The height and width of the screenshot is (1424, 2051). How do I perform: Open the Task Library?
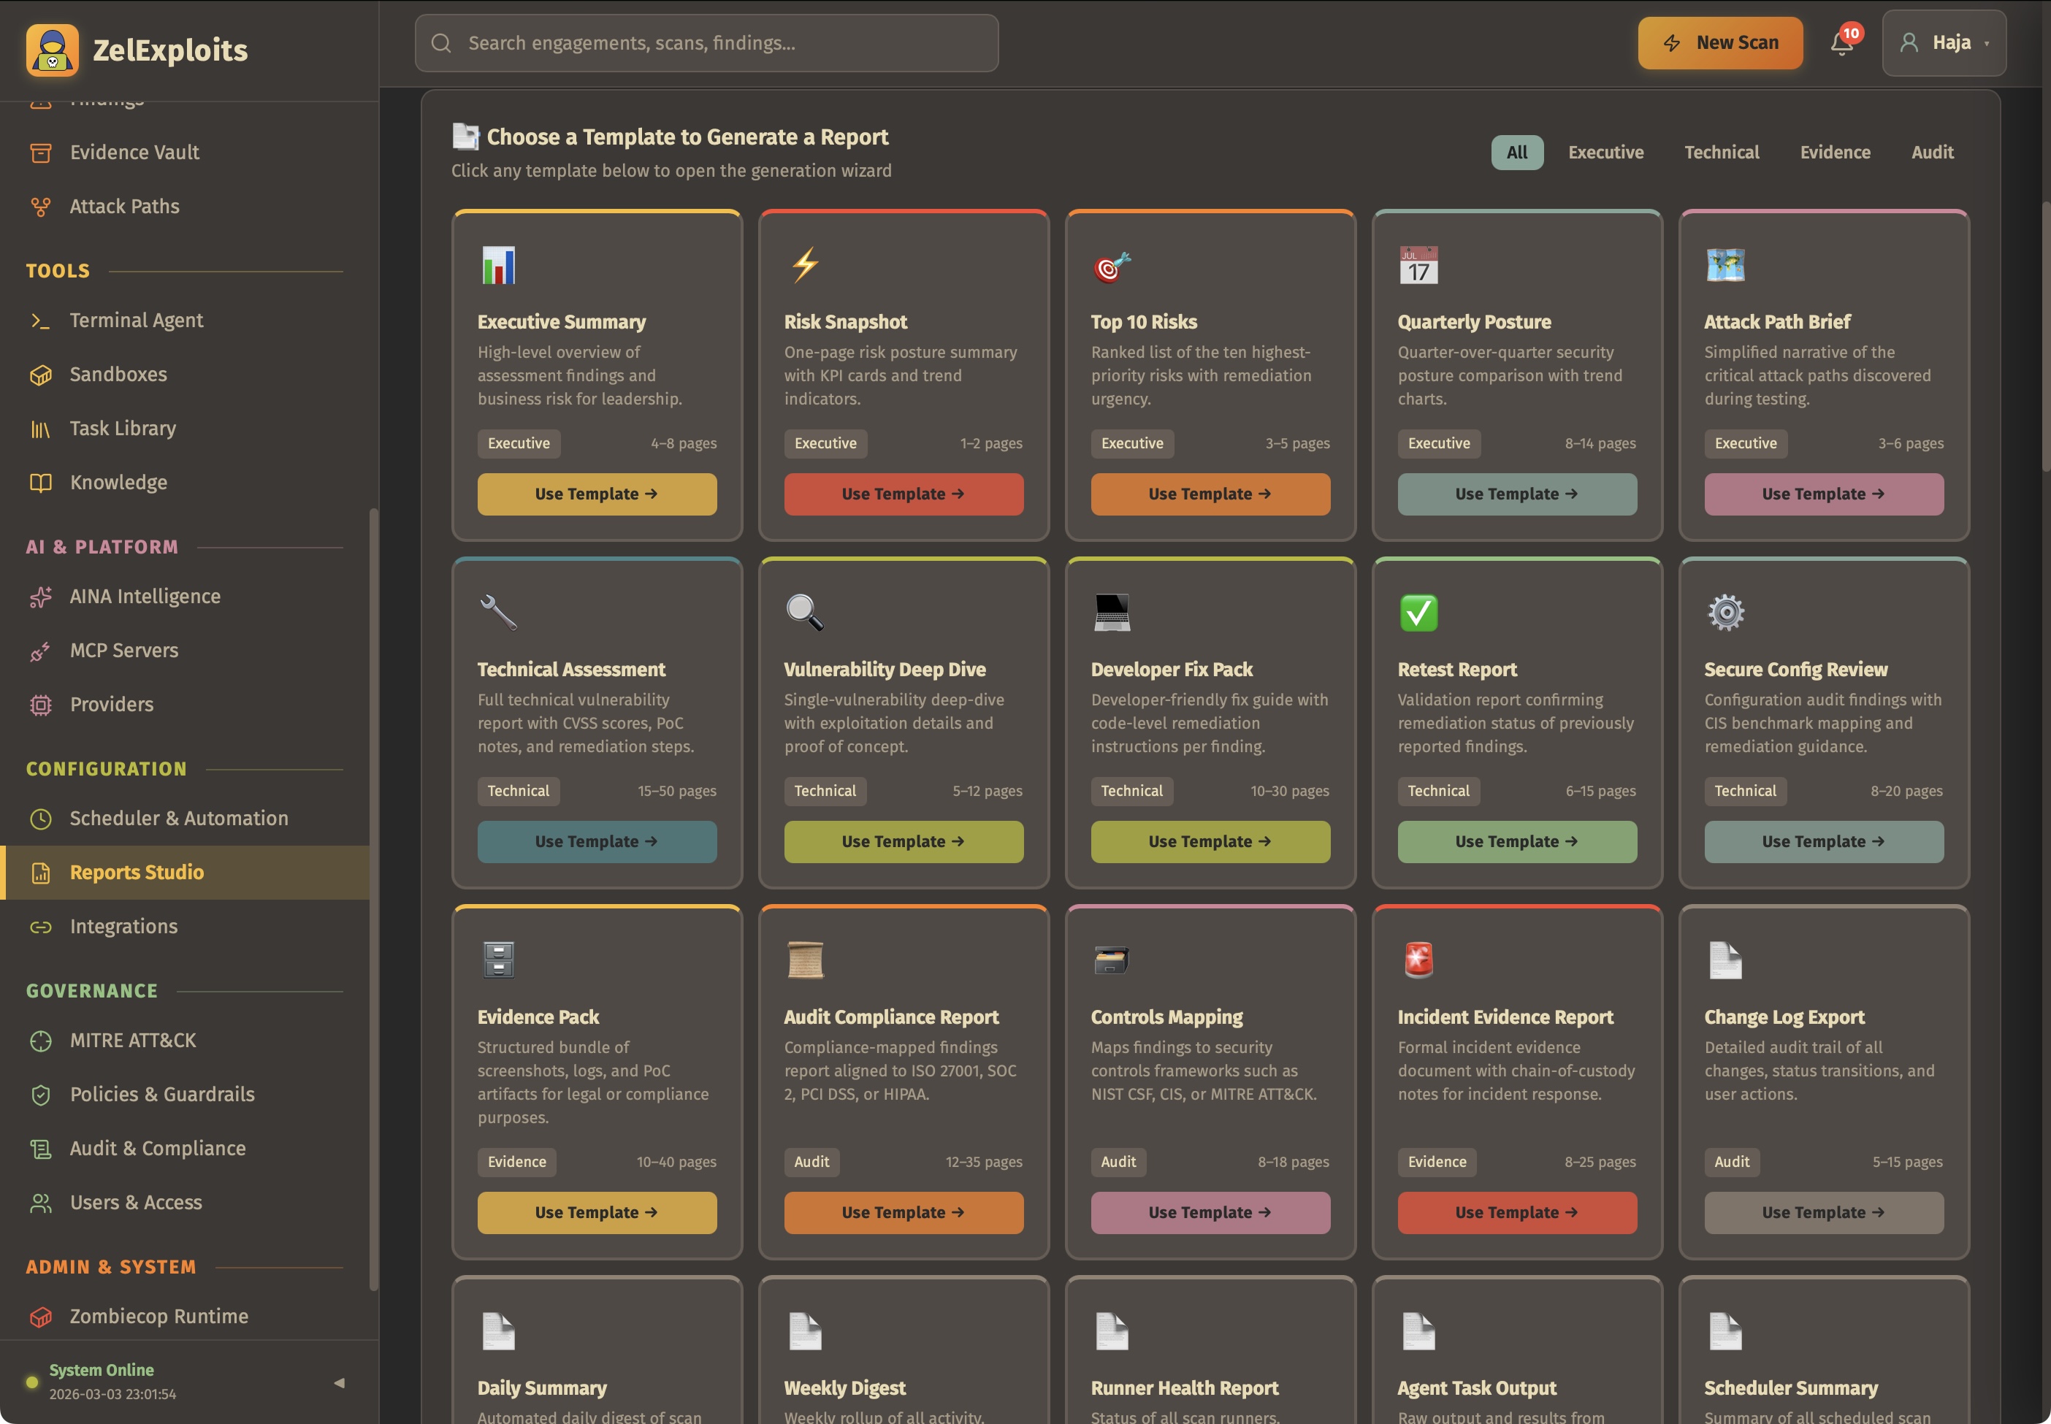pos(122,427)
